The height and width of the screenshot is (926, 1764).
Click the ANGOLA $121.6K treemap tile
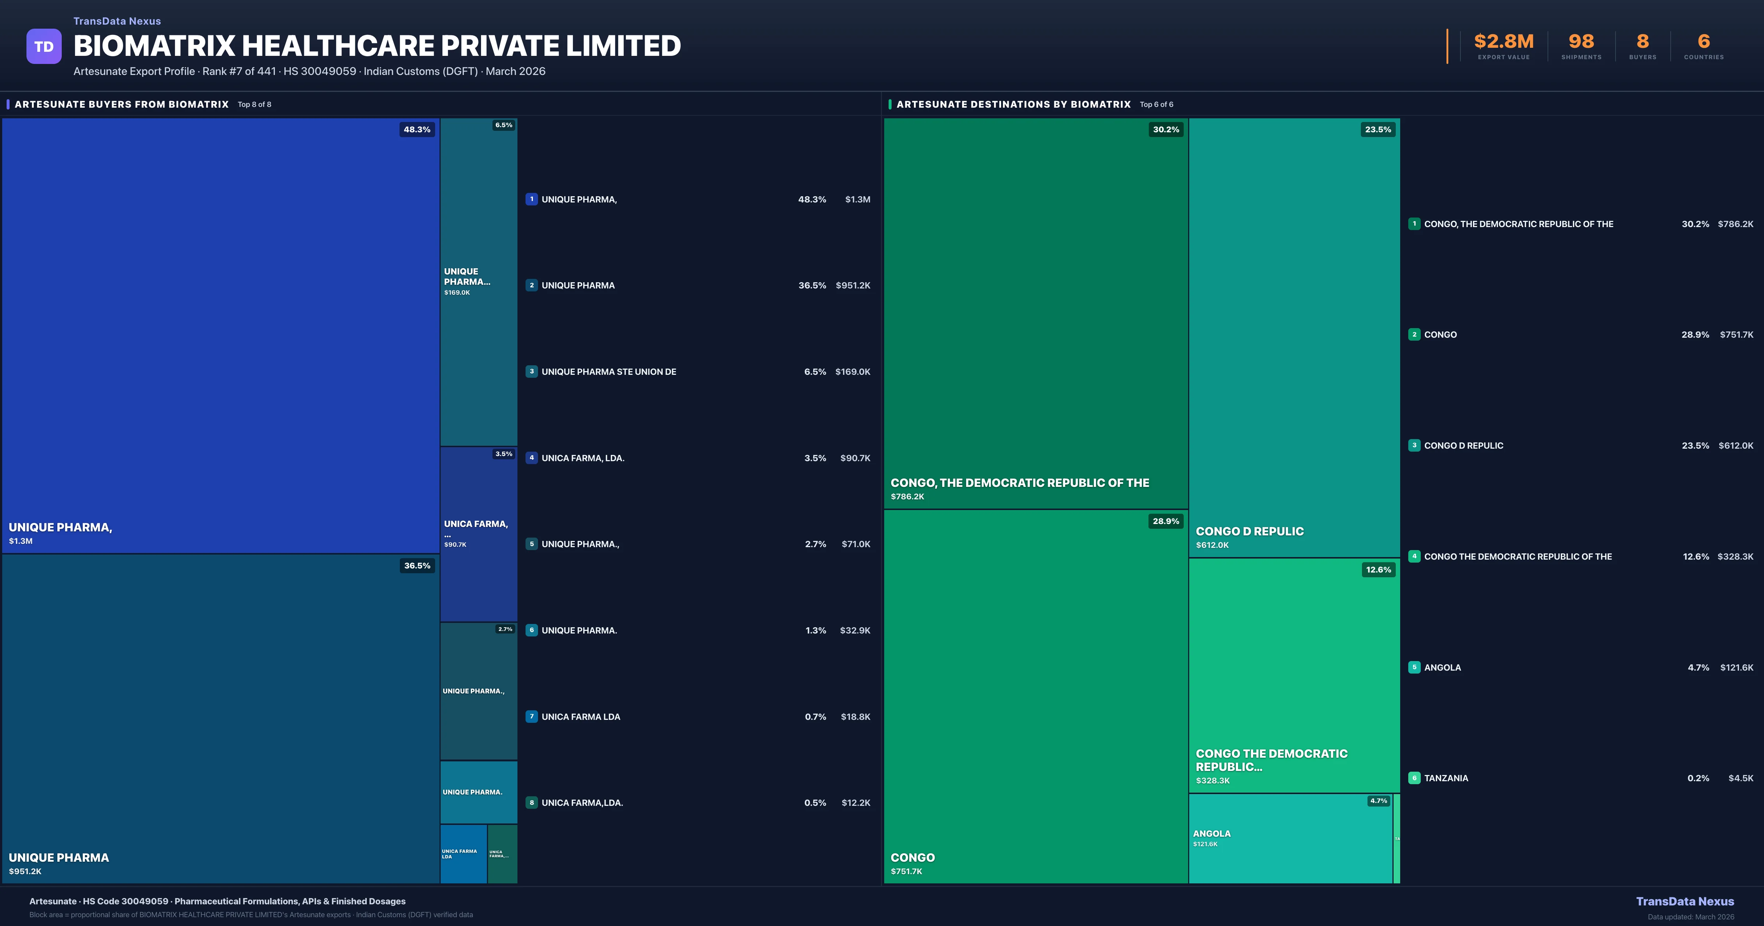1290,839
